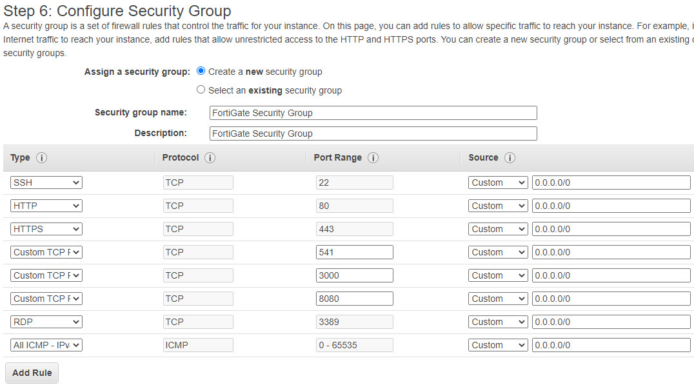Screen dimensions: 694x385
Task: Click the port range field showing 8080
Action: (355, 299)
